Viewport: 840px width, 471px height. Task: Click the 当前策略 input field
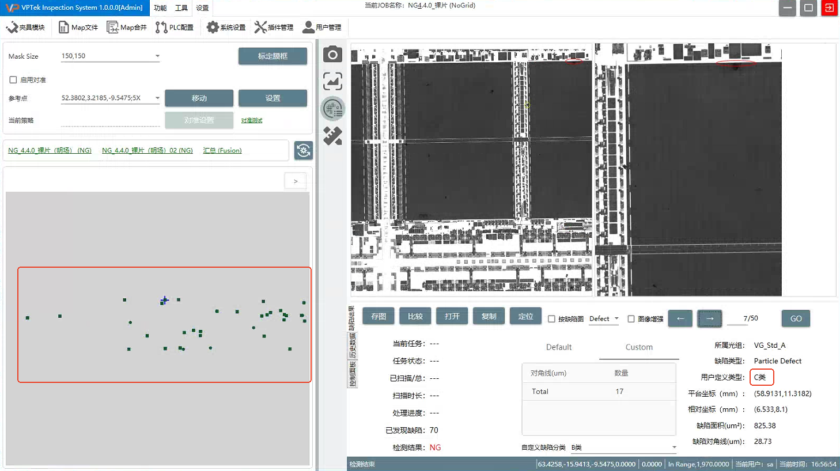[110, 120]
